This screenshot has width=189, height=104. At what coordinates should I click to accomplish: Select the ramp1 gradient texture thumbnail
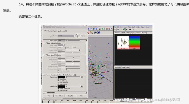[x=134, y=43]
